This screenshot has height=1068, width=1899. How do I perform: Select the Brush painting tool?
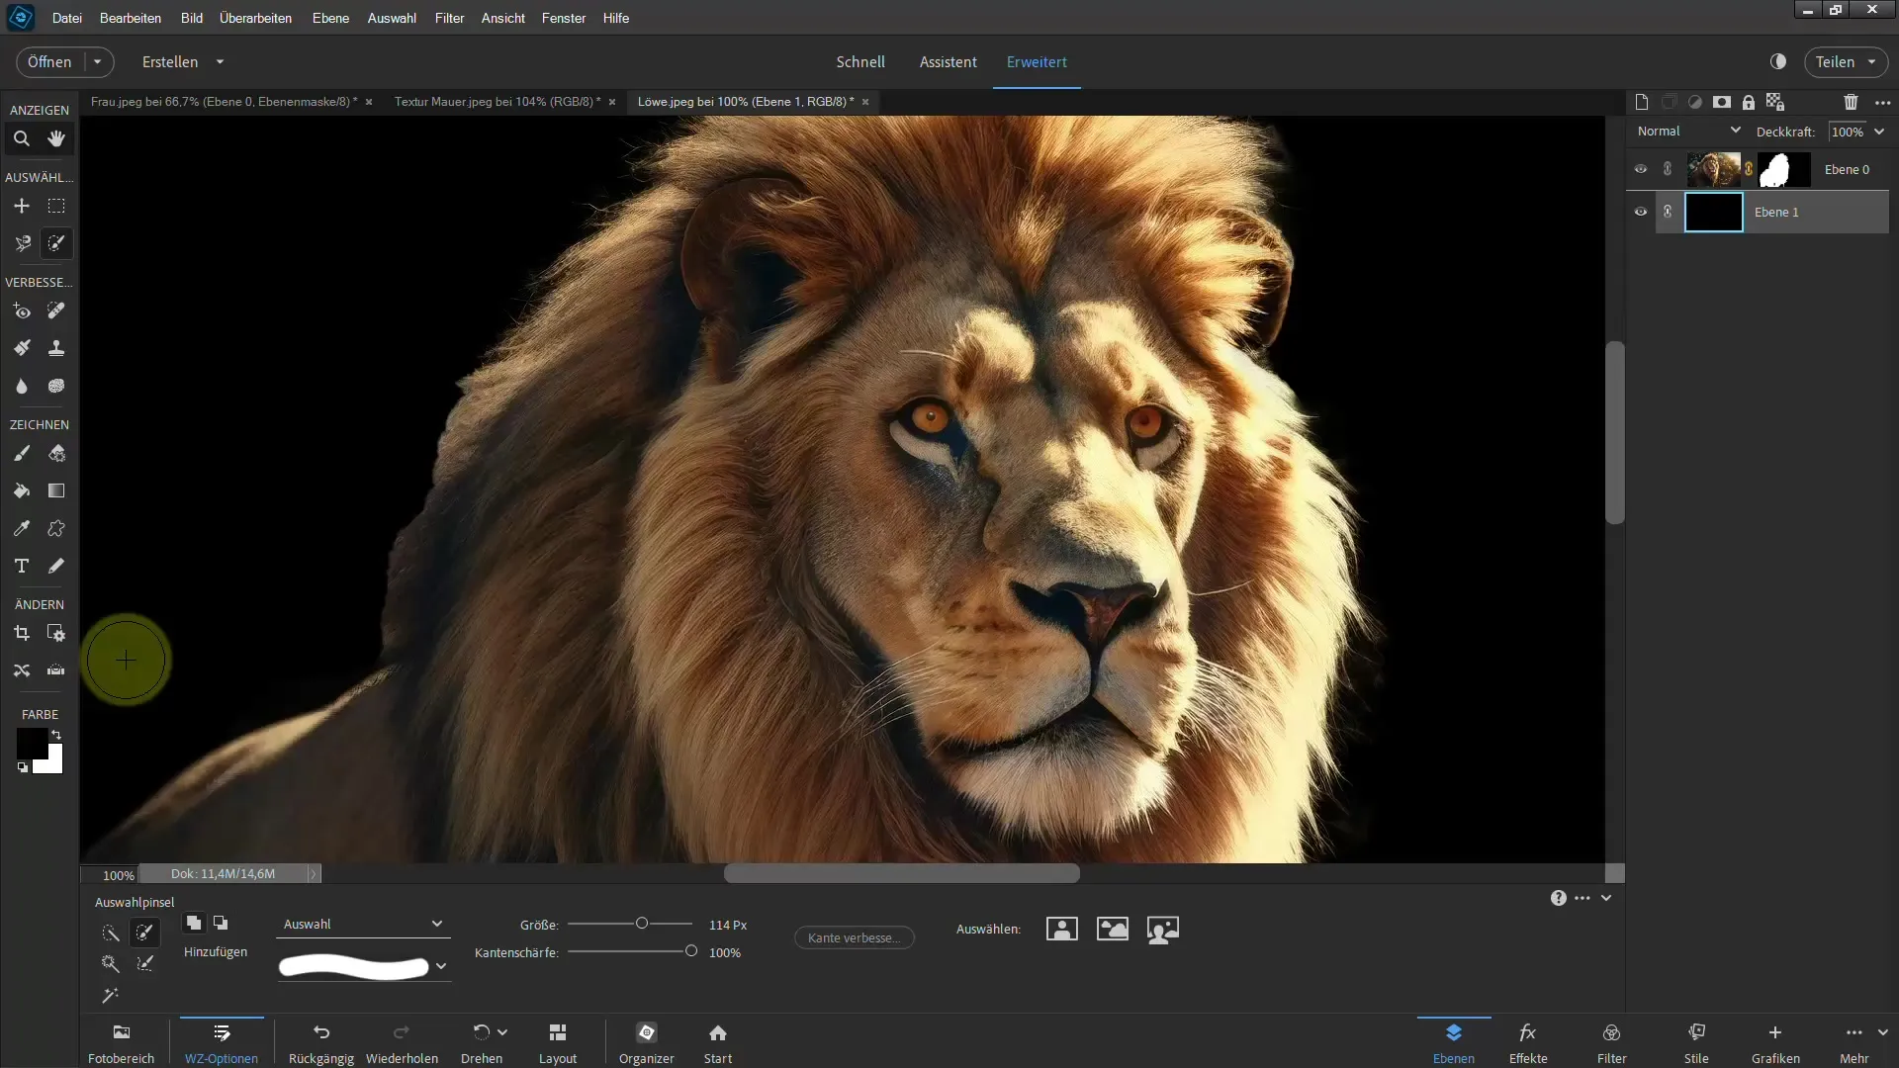[x=21, y=453]
